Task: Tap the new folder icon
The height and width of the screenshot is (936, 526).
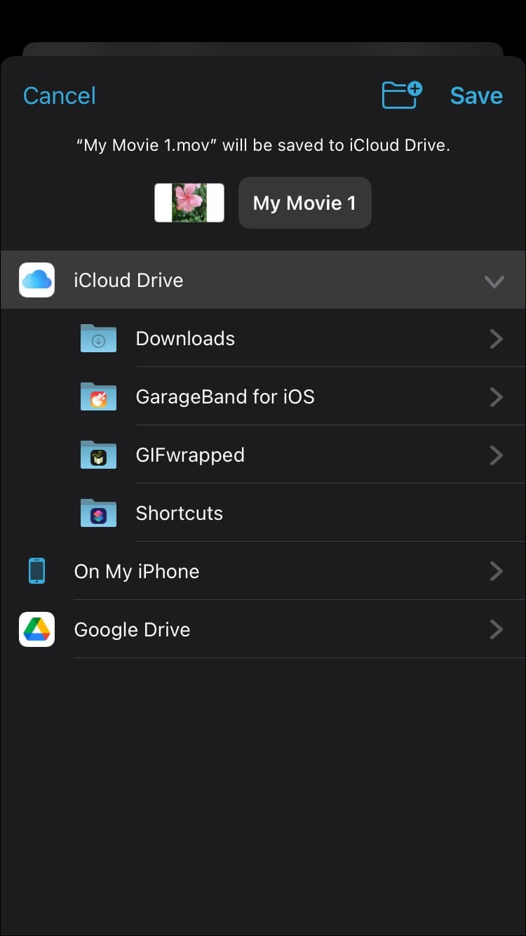Action: point(402,95)
